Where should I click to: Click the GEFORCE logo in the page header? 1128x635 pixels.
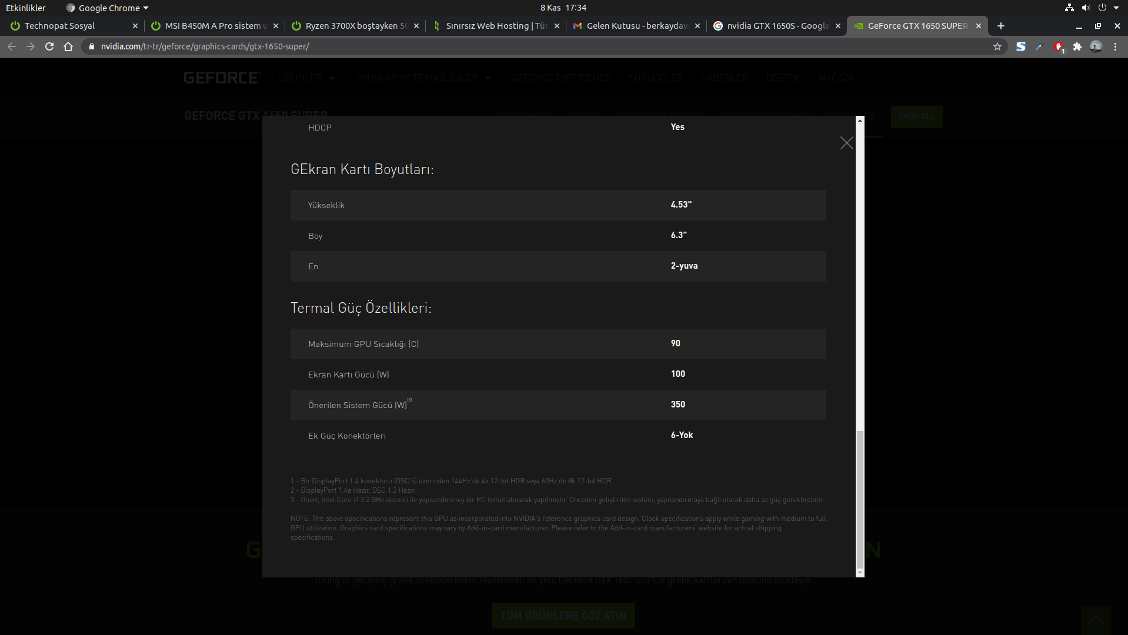tap(222, 78)
